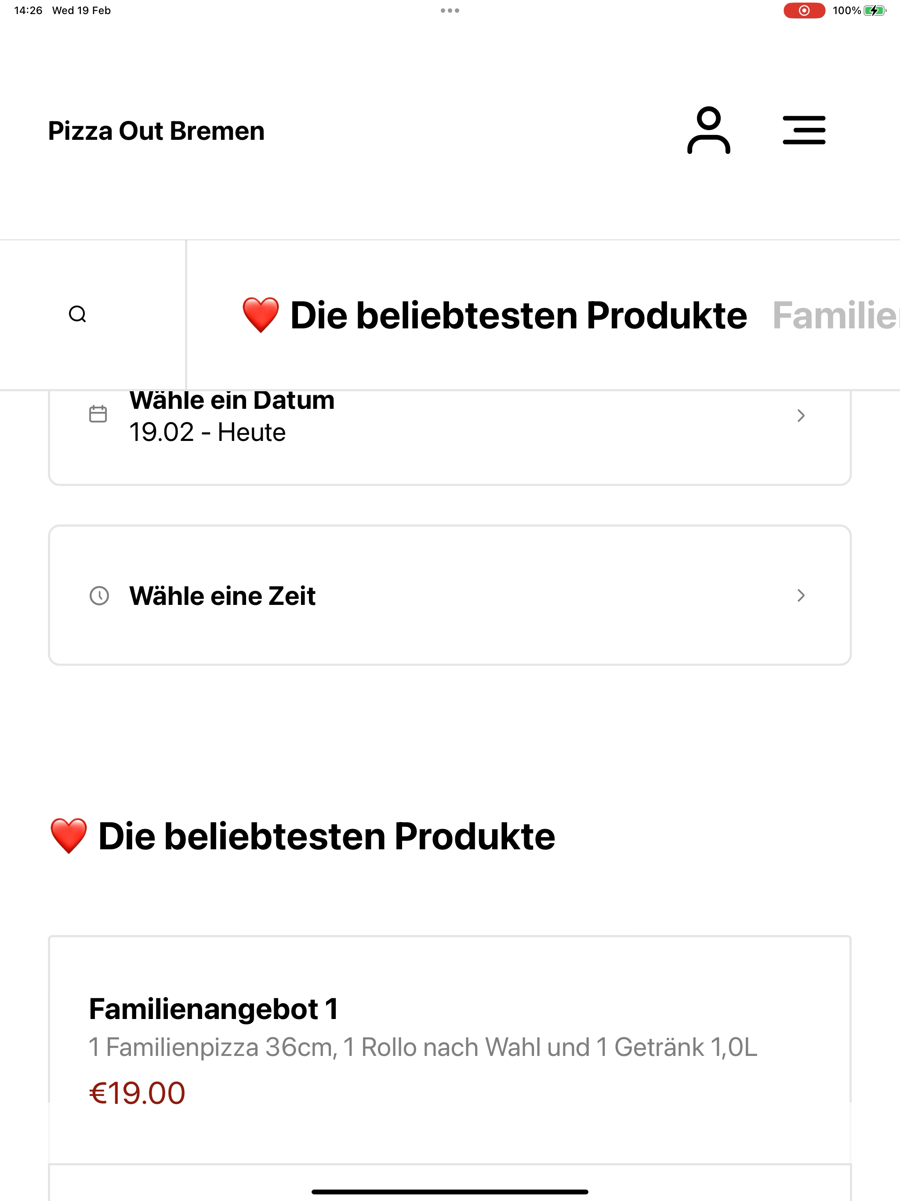Tap the home indicator bar at bottom
The height and width of the screenshot is (1201, 900).
coord(450,1192)
